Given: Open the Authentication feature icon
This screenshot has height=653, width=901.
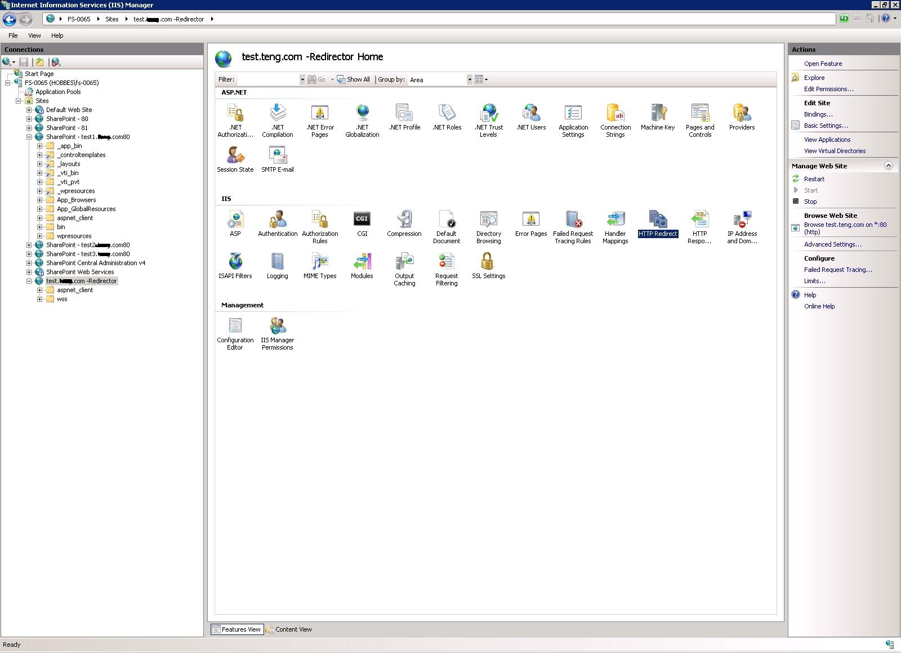Looking at the screenshot, I should click(x=278, y=223).
